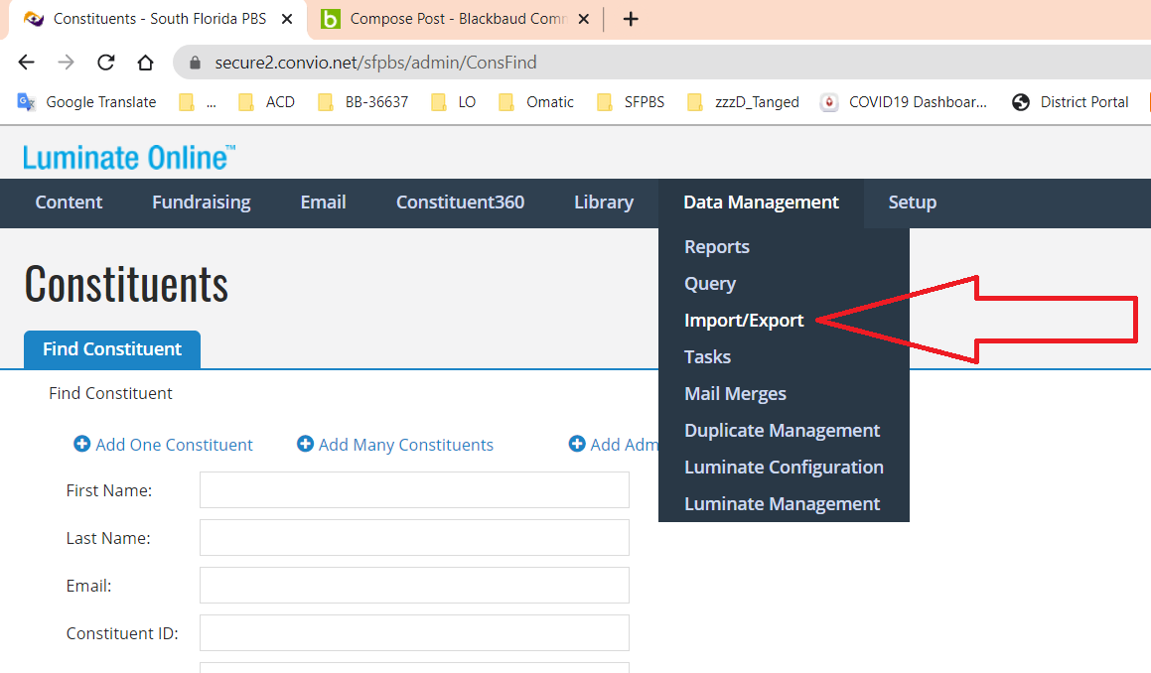Screen dimensions: 1151x673
Task: Focus the Last Name field
Action: point(414,537)
